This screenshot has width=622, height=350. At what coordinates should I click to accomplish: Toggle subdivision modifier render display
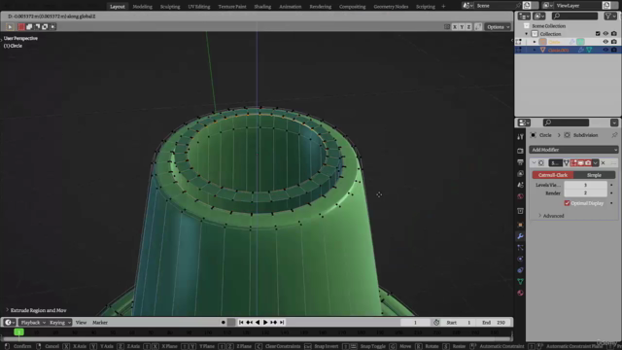click(588, 162)
